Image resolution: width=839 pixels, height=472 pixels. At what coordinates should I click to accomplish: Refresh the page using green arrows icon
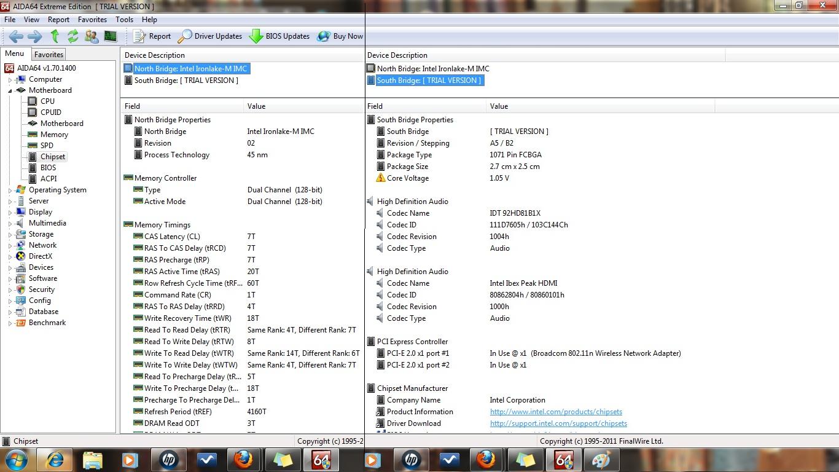(73, 36)
